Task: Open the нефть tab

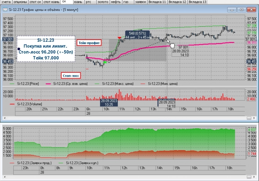Action: (115, 2)
